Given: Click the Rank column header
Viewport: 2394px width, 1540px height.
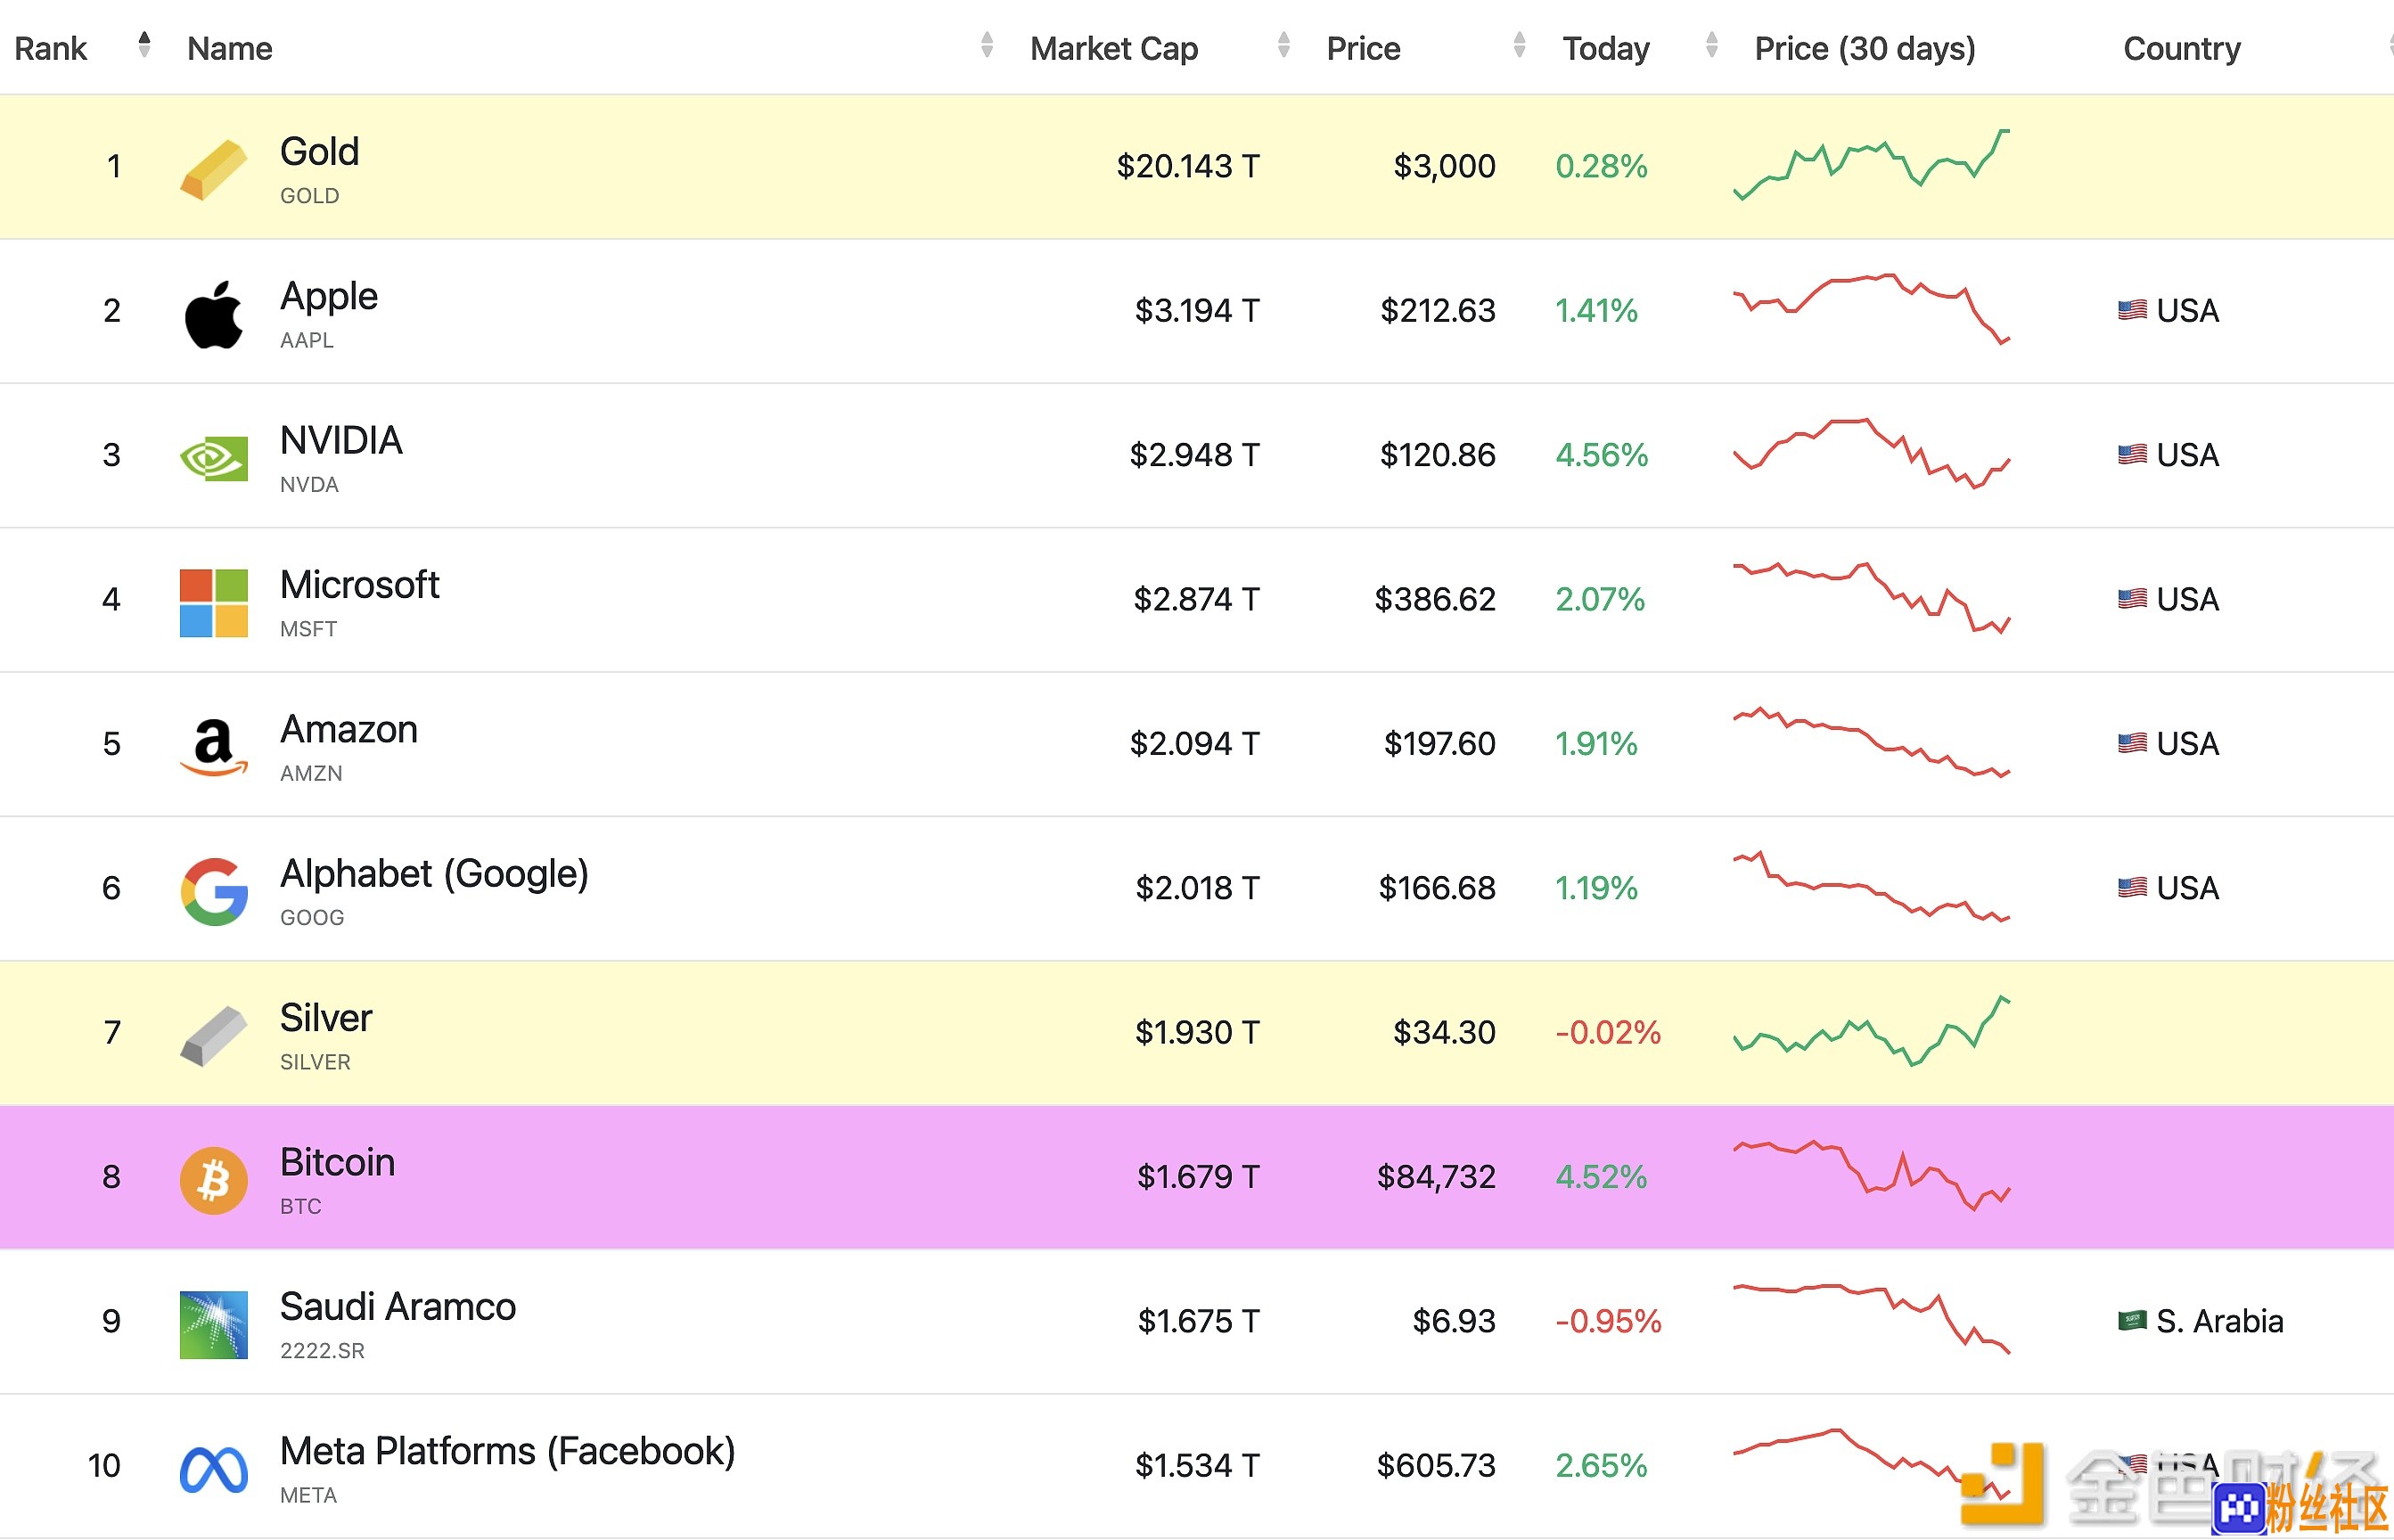Looking at the screenshot, I should tap(50, 48).
